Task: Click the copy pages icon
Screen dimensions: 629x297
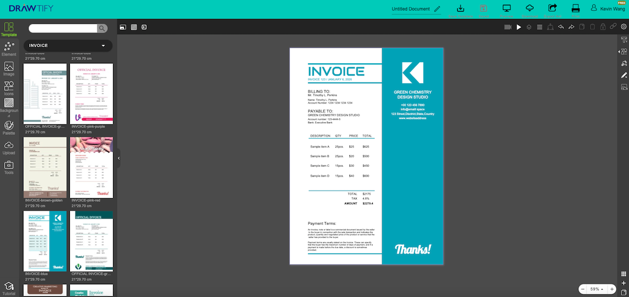Action: pyautogui.click(x=582, y=27)
